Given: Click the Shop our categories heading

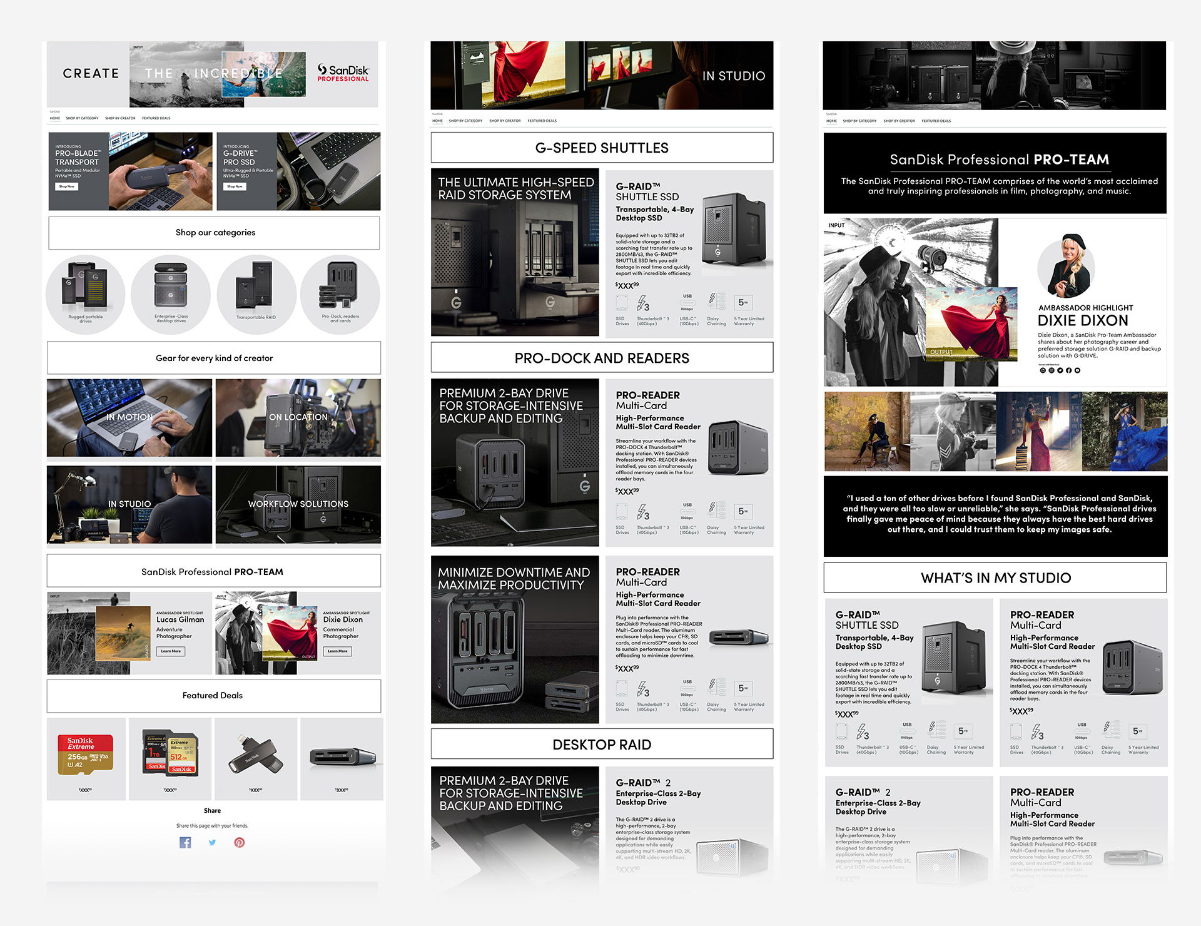Looking at the screenshot, I should point(215,233).
